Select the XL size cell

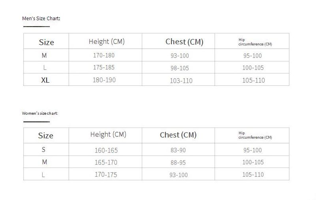click(45, 80)
